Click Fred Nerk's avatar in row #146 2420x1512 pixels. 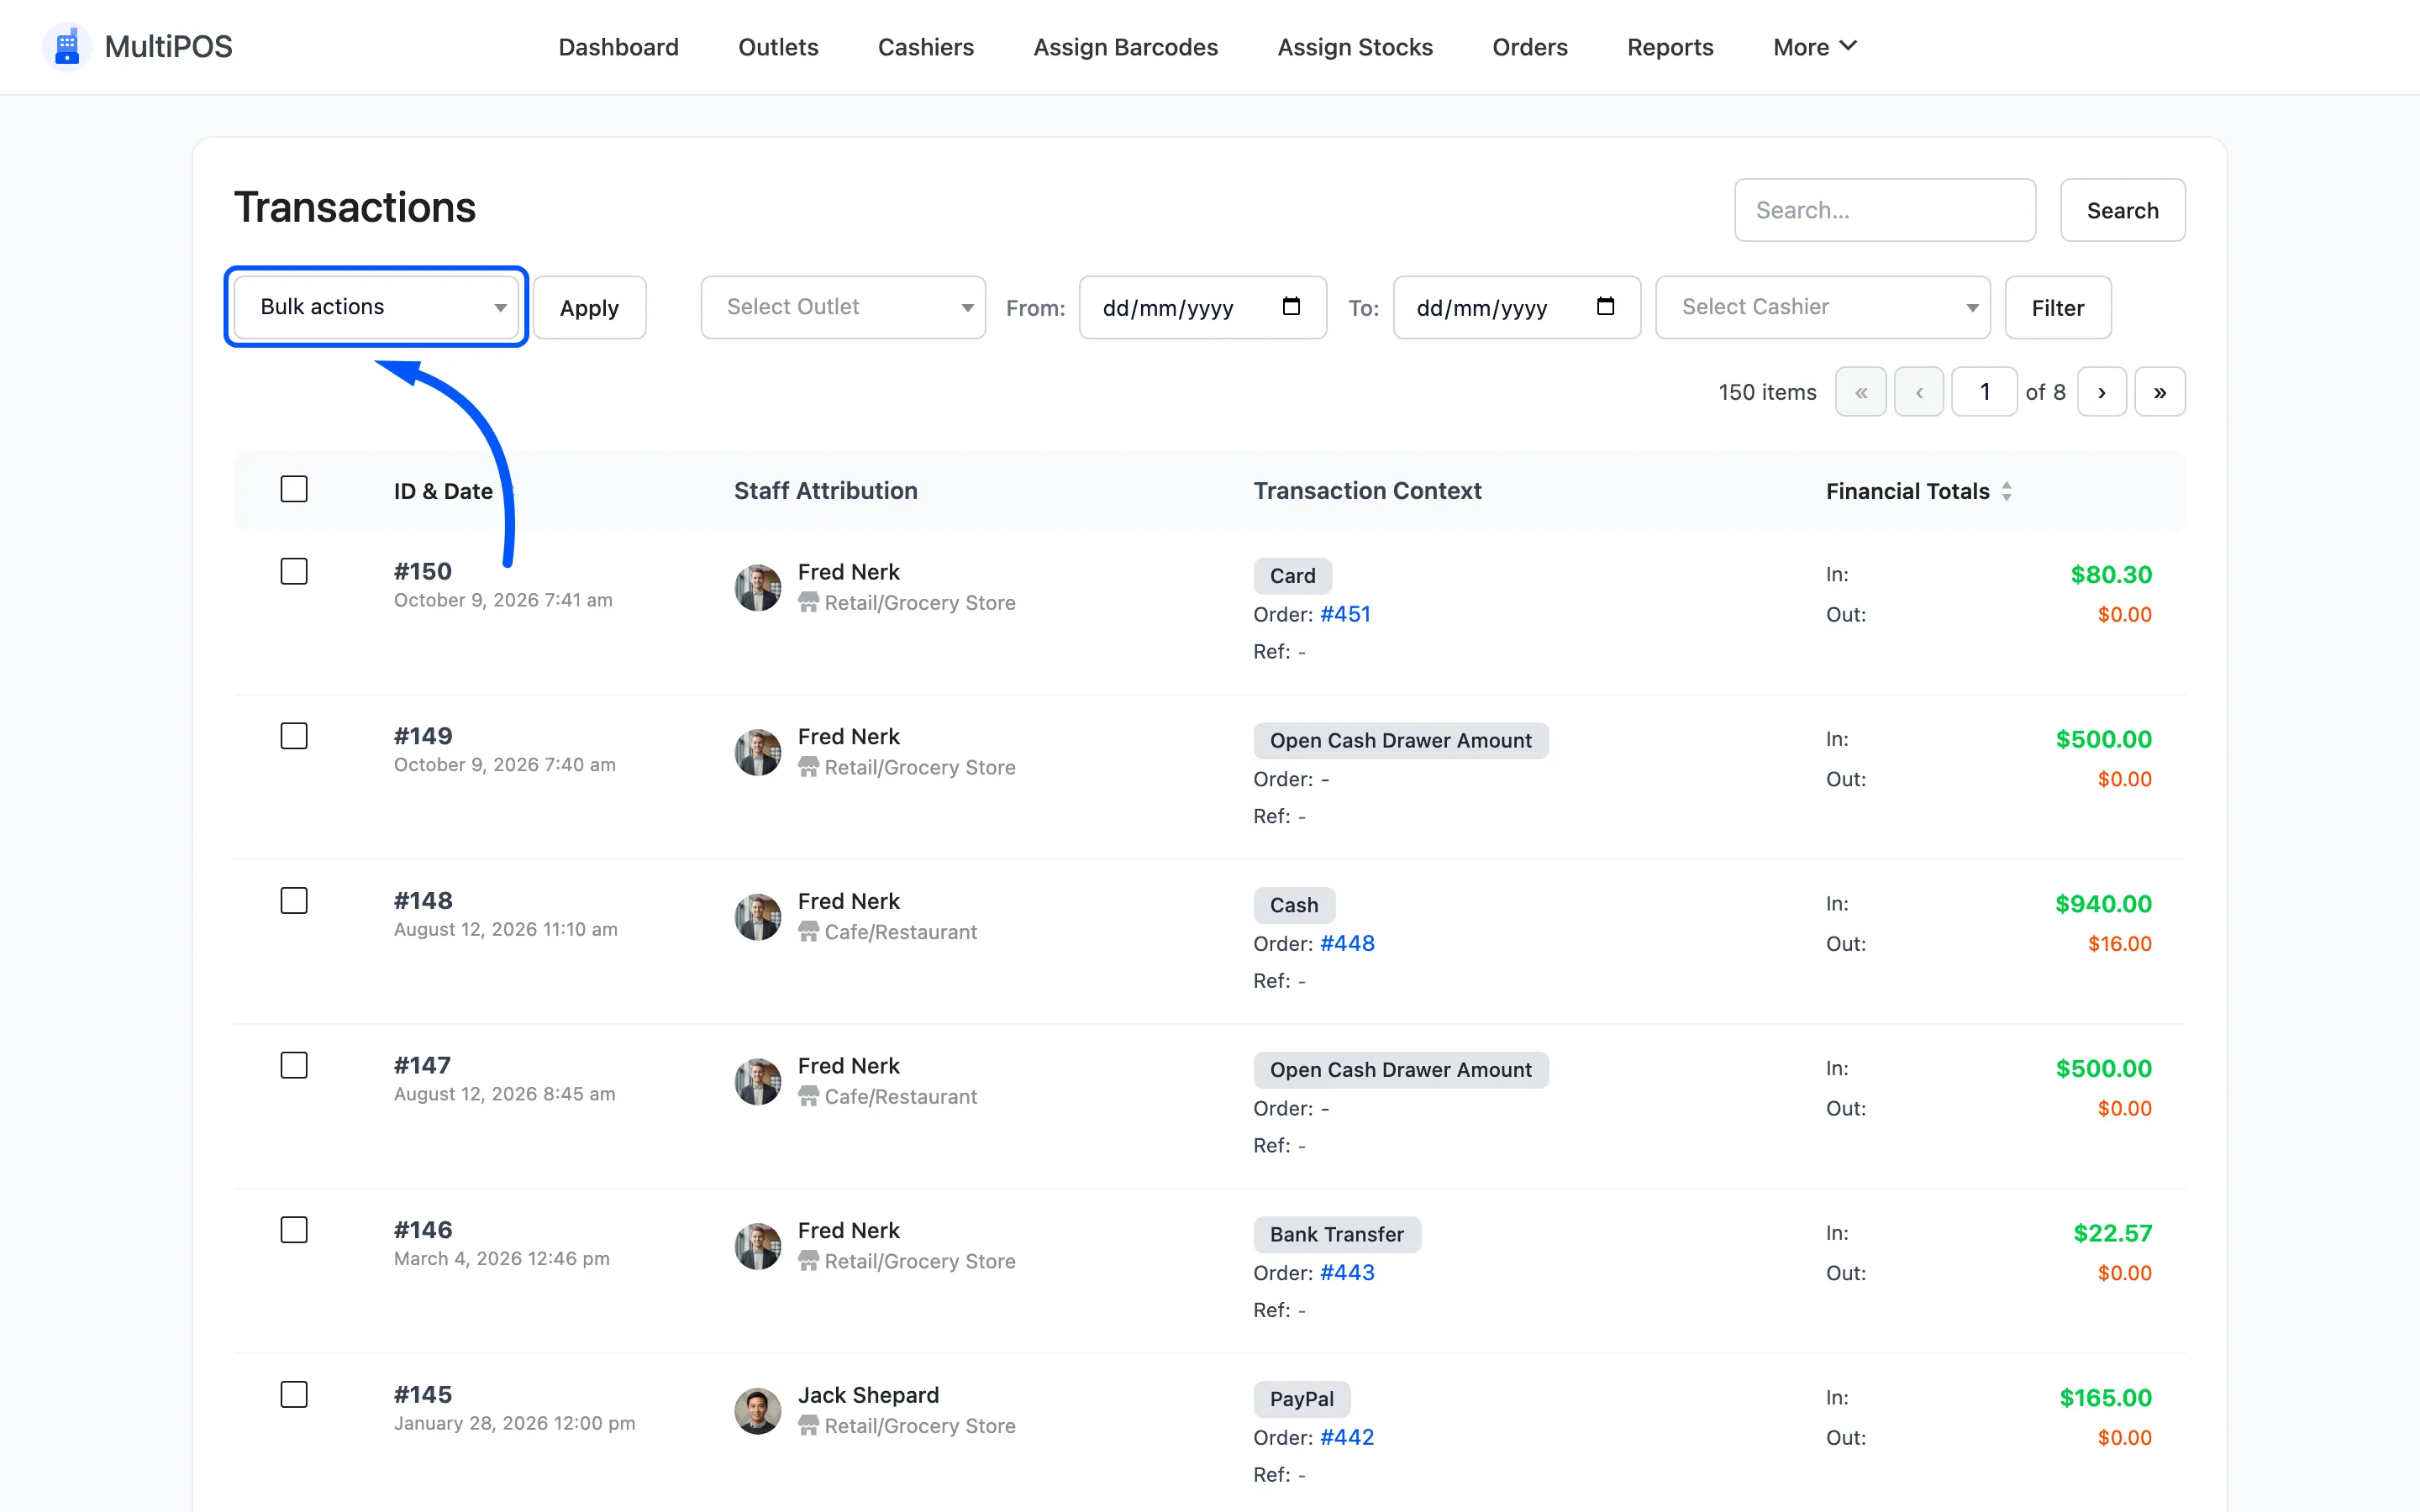(758, 1247)
